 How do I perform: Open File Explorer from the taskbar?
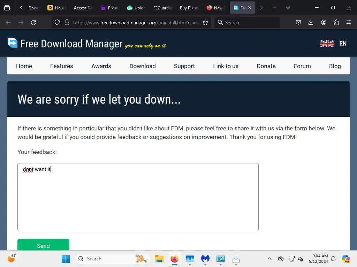159,259
